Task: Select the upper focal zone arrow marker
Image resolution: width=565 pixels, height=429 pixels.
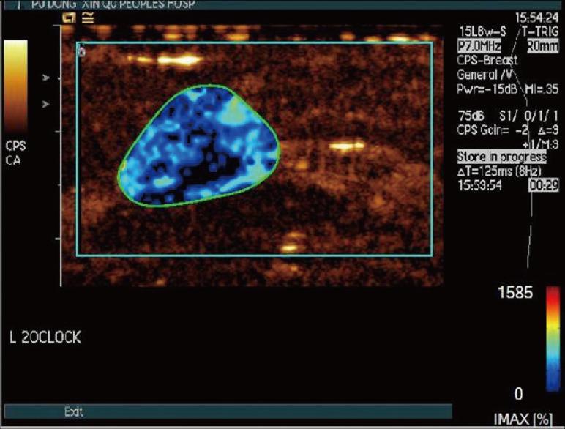Action: pyautogui.click(x=46, y=78)
